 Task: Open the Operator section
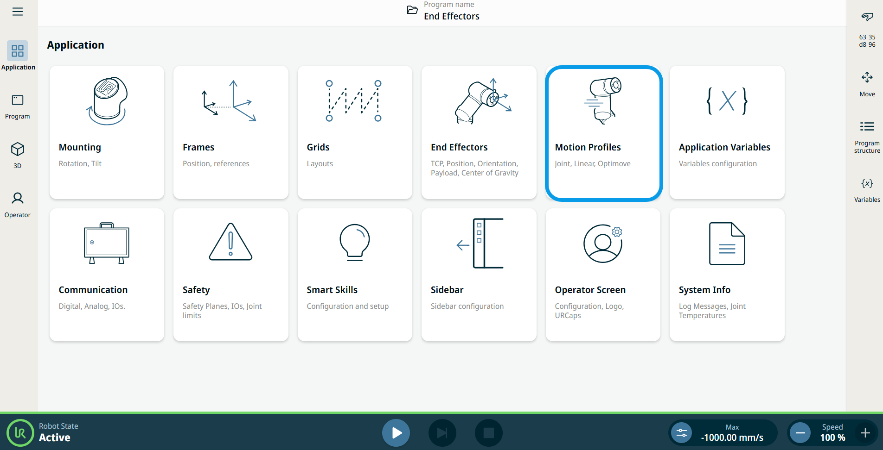pyautogui.click(x=18, y=205)
